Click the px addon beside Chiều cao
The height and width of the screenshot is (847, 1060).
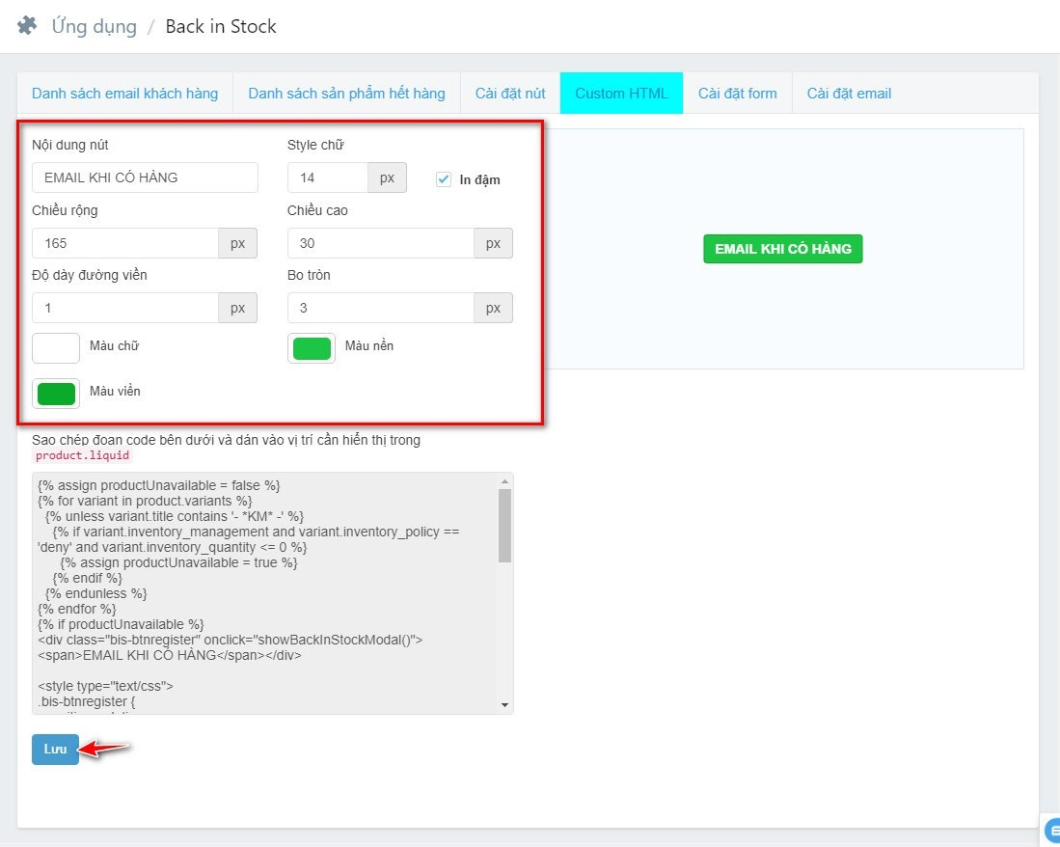click(x=494, y=243)
